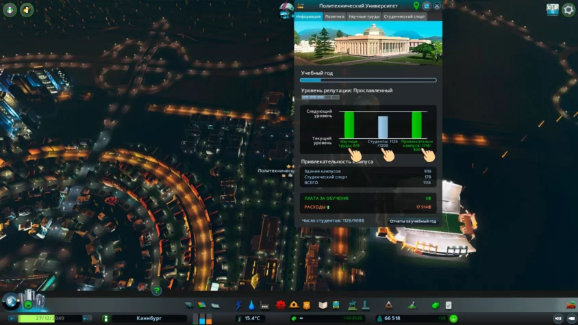Image resolution: width=578 pixels, height=325 pixels.
Task: Click the Студенческий спорт 178 row
Action: tap(368, 177)
